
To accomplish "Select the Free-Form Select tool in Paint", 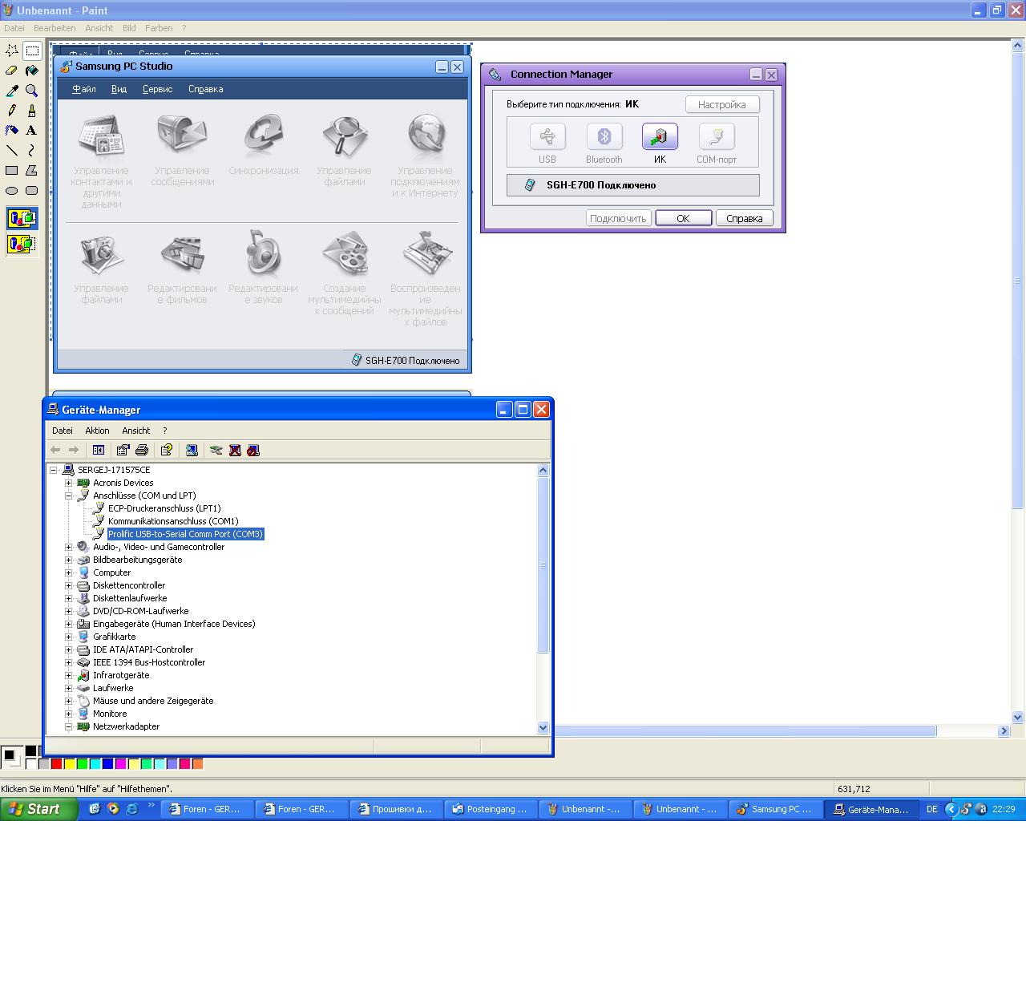I will coord(12,51).
